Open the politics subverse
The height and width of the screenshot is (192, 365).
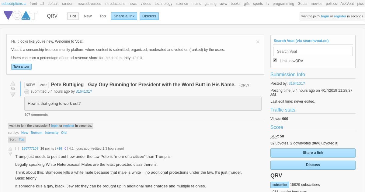pos(331,4)
